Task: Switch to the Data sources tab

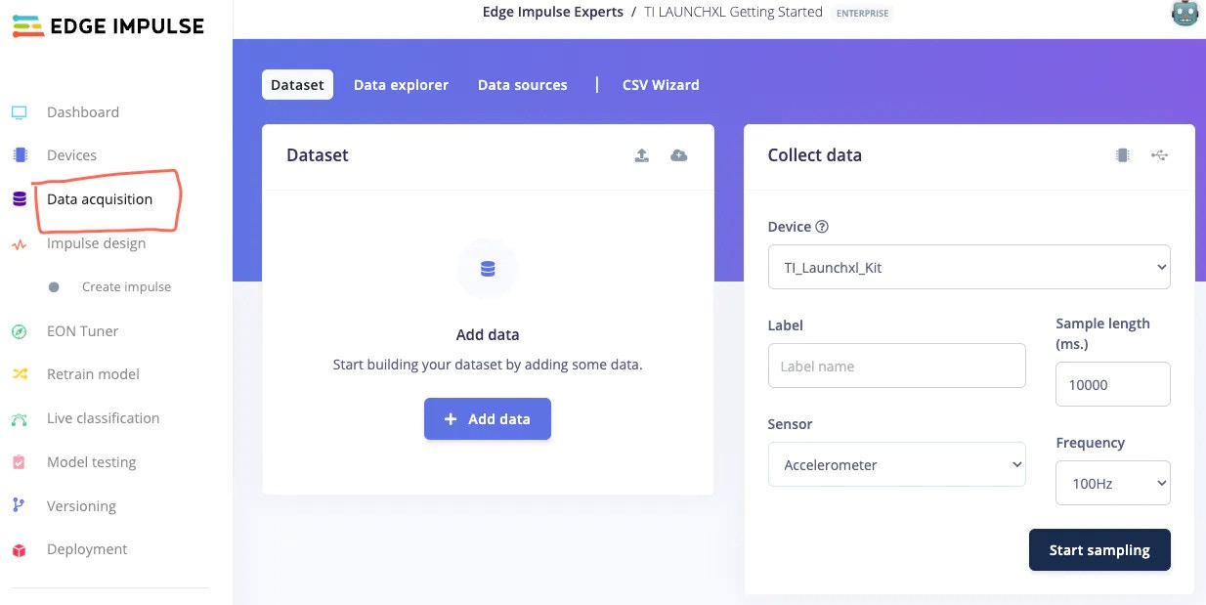Action: click(x=523, y=85)
